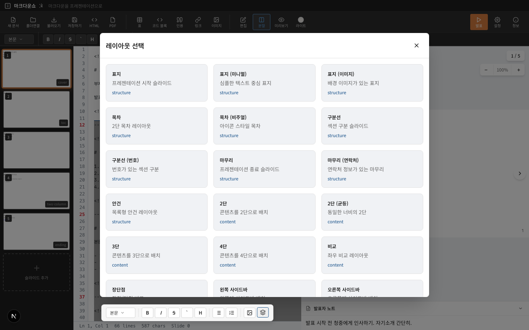The width and height of the screenshot is (529, 330).
Task: Insert a code block from the toolbar
Action: tap(159, 22)
